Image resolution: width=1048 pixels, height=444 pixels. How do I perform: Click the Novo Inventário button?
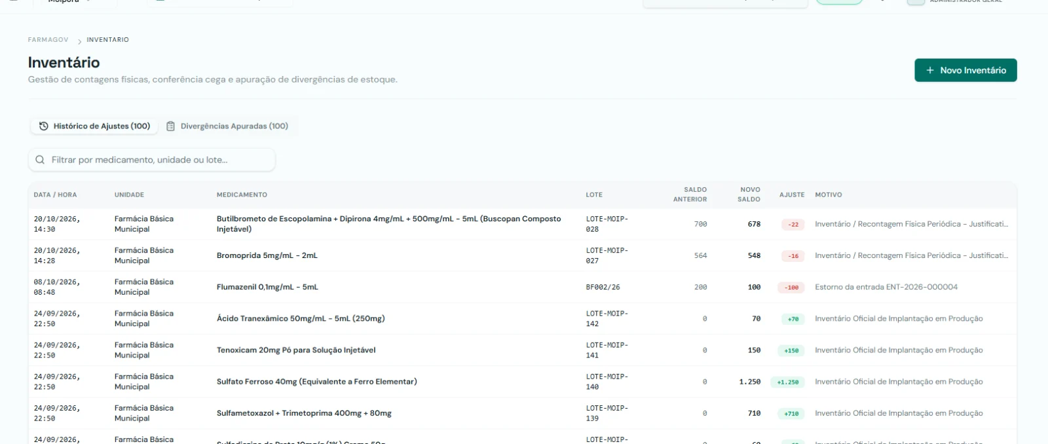click(965, 70)
